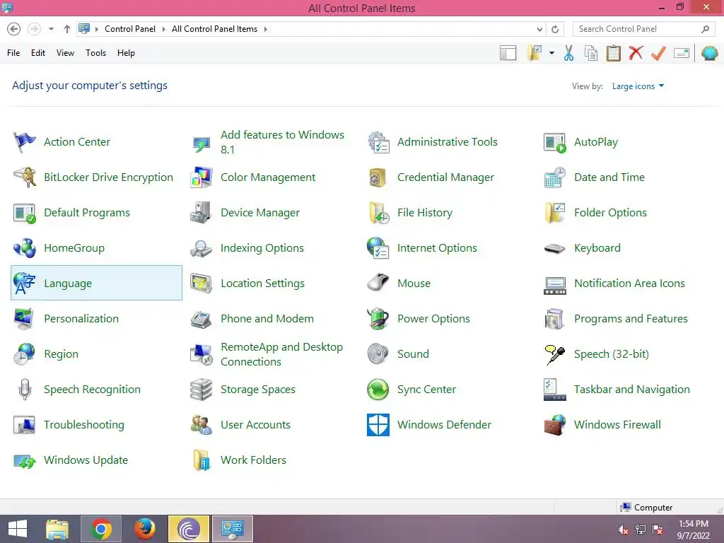Open the Color Management icon
The height and width of the screenshot is (543, 724).
pyautogui.click(x=202, y=177)
